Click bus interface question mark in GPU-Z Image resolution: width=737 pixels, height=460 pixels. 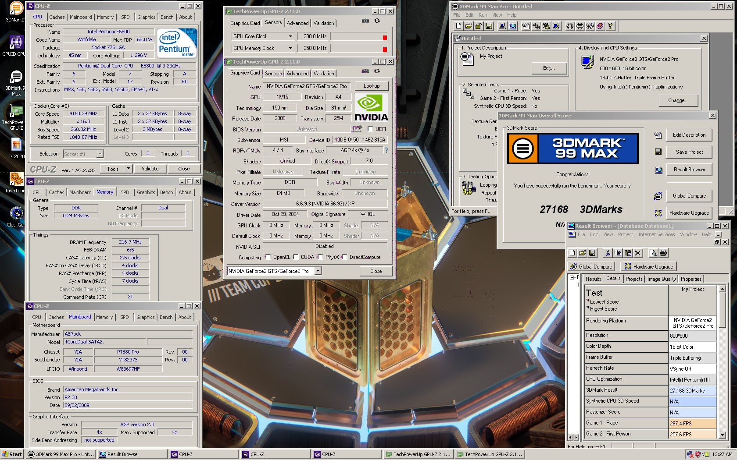[386, 150]
